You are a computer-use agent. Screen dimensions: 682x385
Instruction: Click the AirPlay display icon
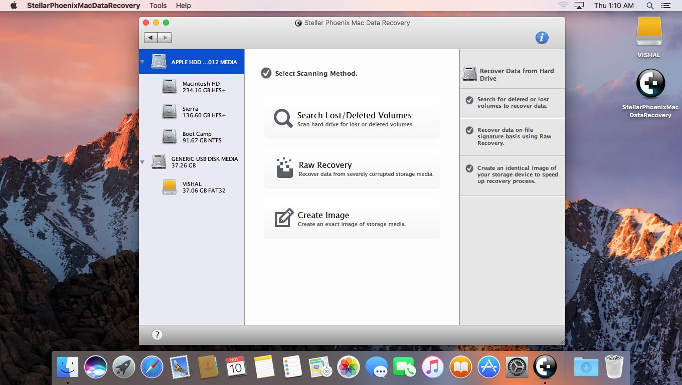click(579, 6)
